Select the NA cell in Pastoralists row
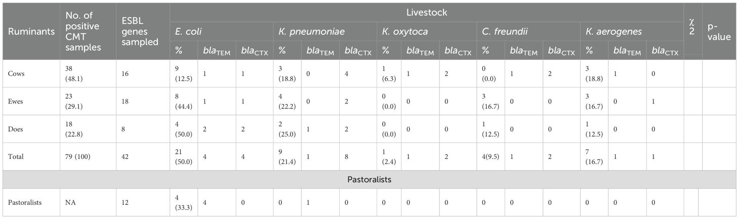This screenshot has width=739, height=219. [70, 202]
